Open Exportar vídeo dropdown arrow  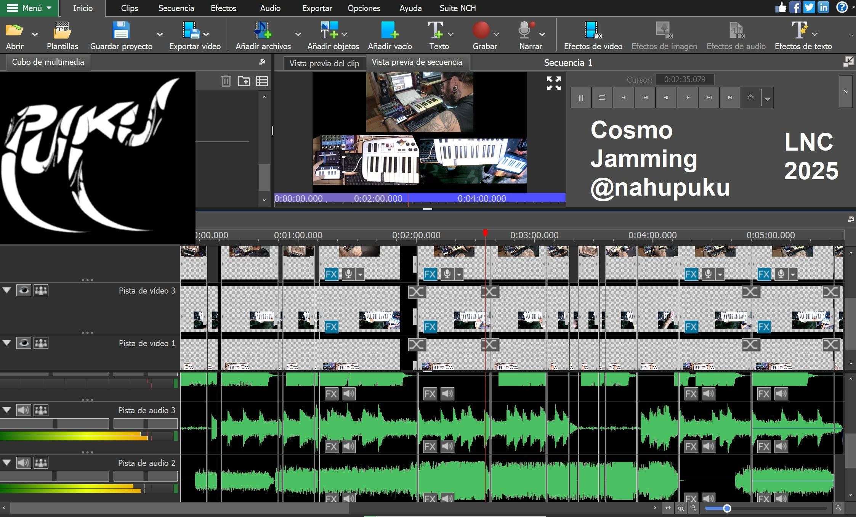pos(206,34)
